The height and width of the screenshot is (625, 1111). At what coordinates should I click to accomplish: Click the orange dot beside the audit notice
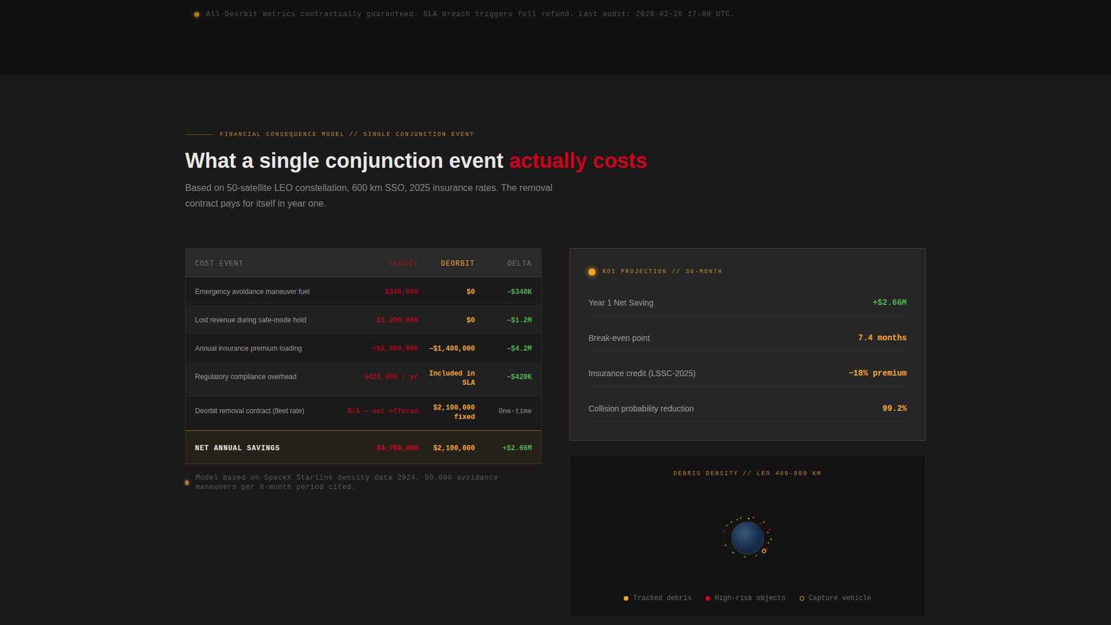[197, 14]
